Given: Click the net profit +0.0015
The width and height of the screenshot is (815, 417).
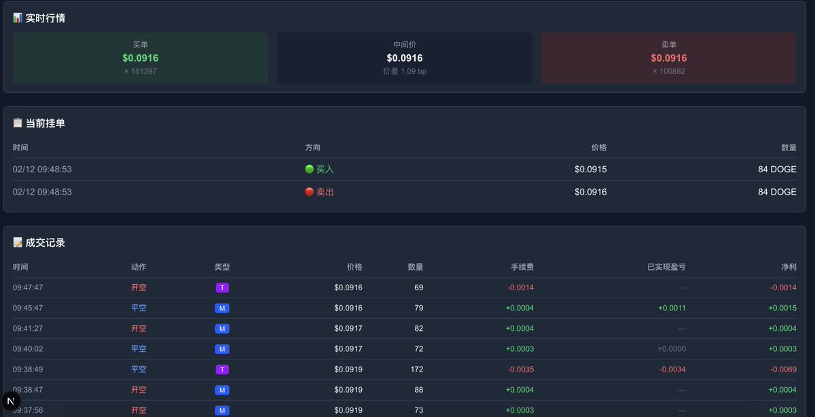Looking at the screenshot, I should [782, 308].
